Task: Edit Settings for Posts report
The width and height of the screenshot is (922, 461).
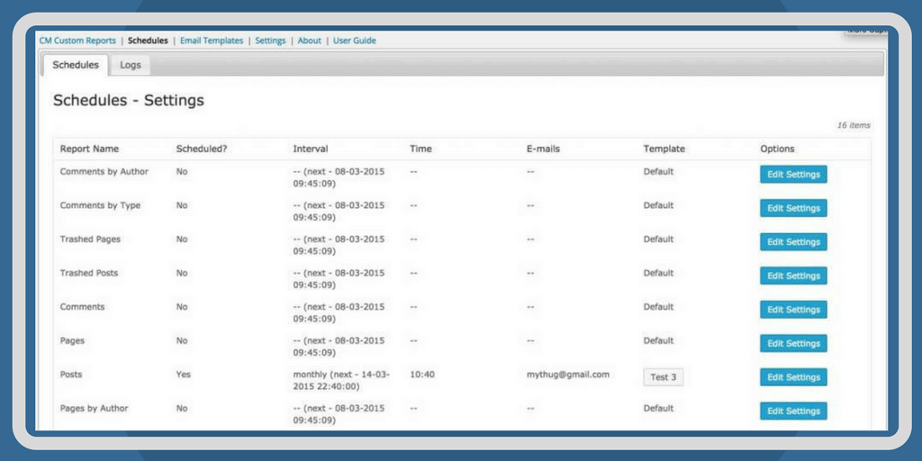Action: [793, 377]
